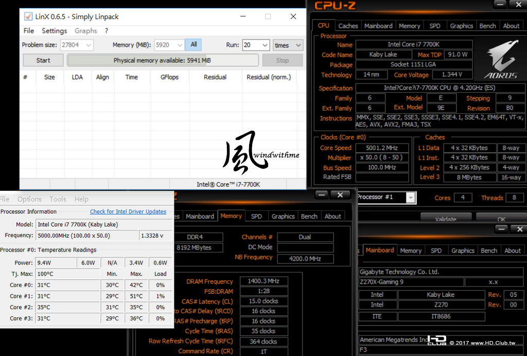Start the LinX Linpack test
This screenshot has height=356, width=527.
pos(43,61)
